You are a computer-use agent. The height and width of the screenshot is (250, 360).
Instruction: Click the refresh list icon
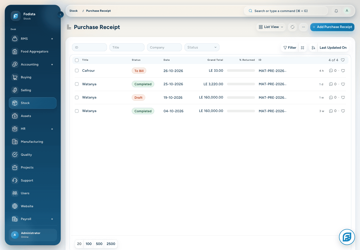click(x=292, y=27)
